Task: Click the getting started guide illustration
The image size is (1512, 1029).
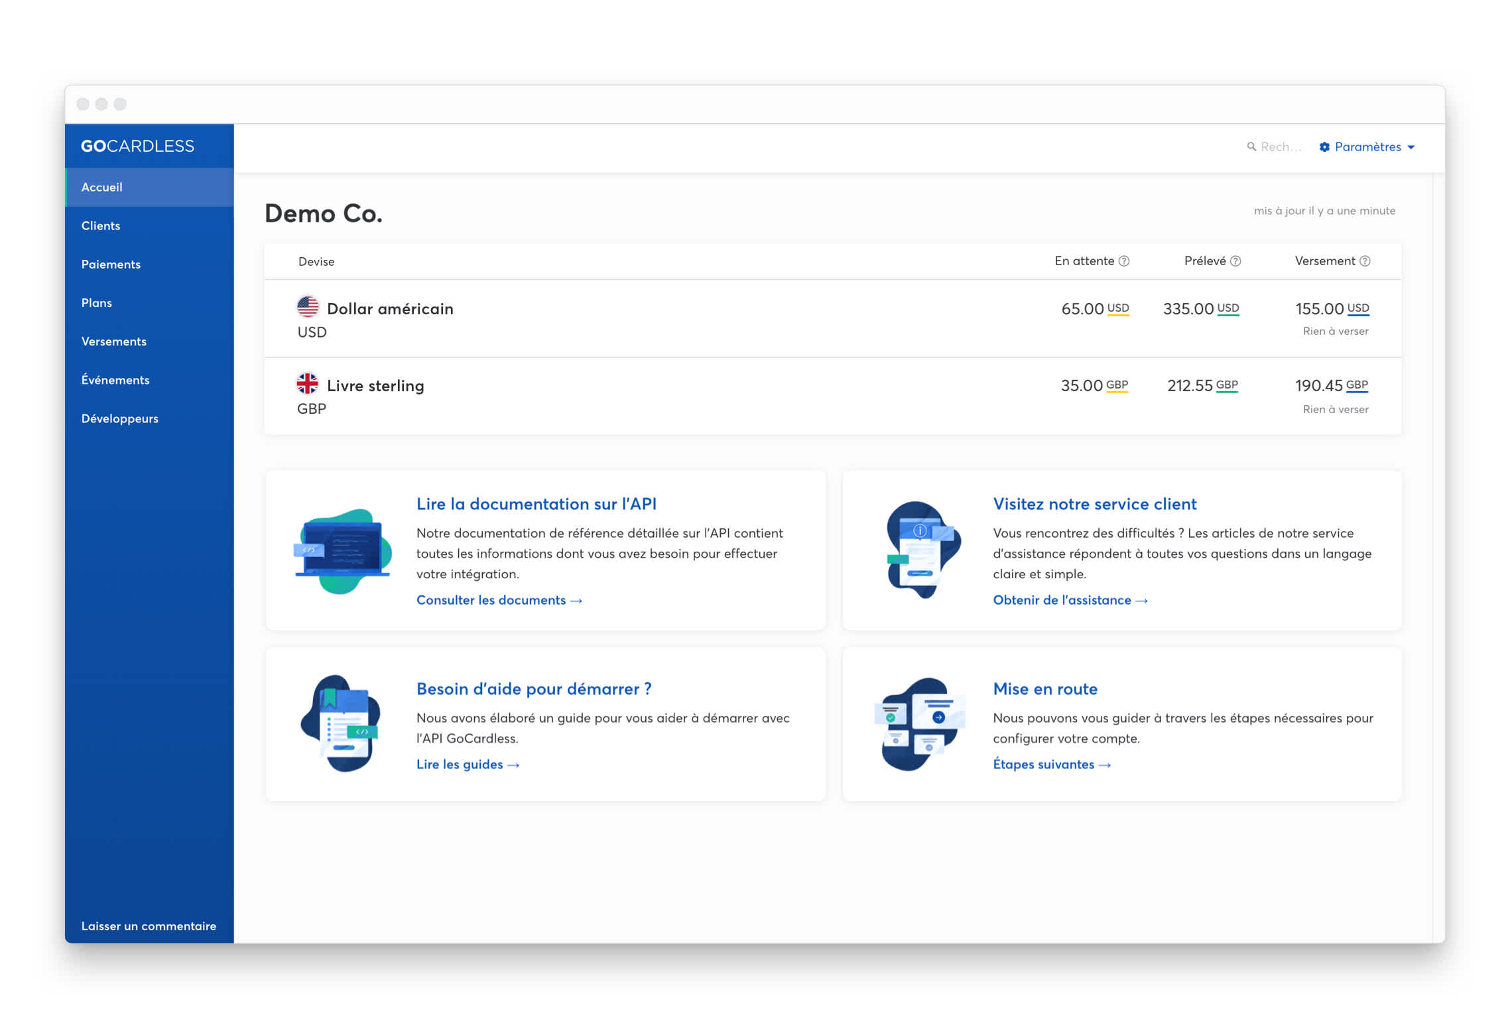Action: (x=341, y=723)
